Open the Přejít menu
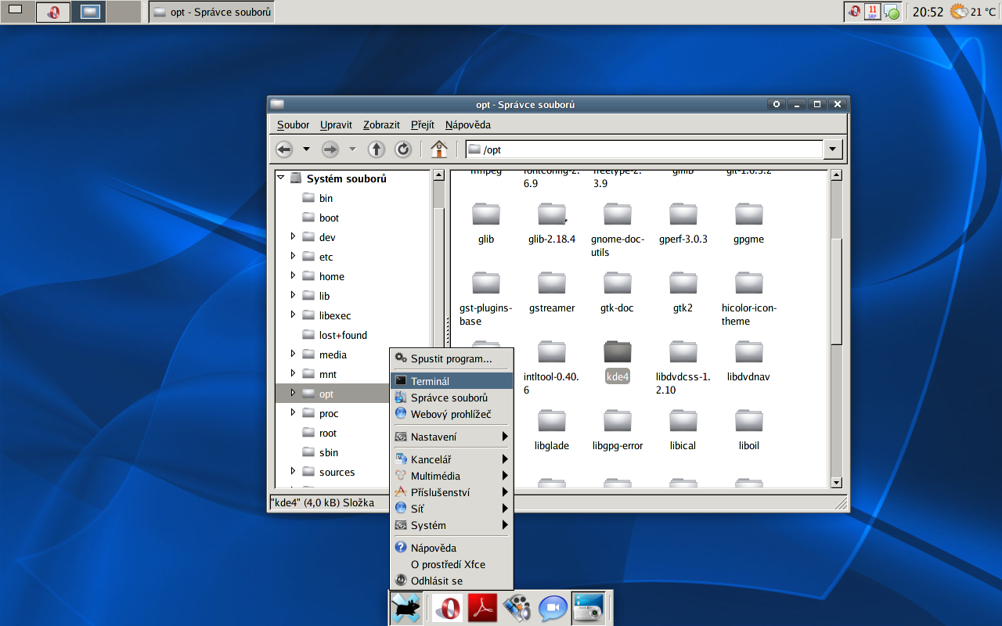The width and height of the screenshot is (1002, 626). pos(423,124)
